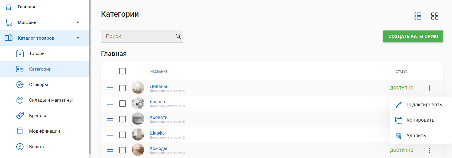Click drag handle of Кровати row
452x158 pixels.
(110, 119)
